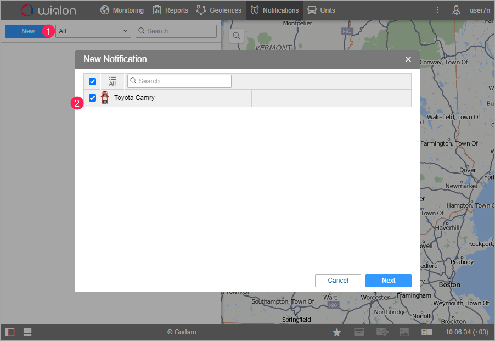Open the Geofences tab
Viewport: 495px width, 341px height.
tap(219, 10)
